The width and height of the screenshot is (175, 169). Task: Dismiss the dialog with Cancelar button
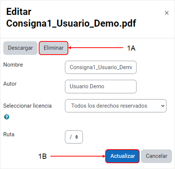[x=156, y=156]
